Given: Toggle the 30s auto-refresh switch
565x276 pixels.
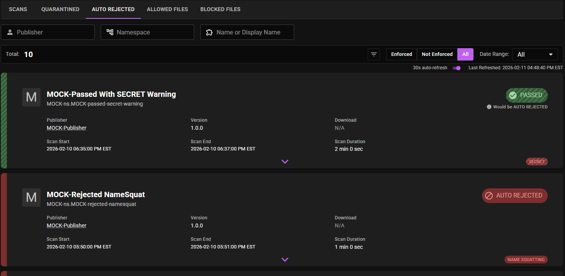Looking at the screenshot, I should (457, 68).
